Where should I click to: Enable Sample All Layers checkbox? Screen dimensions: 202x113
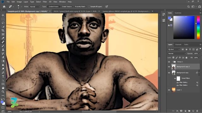click(x=89, y=7)
